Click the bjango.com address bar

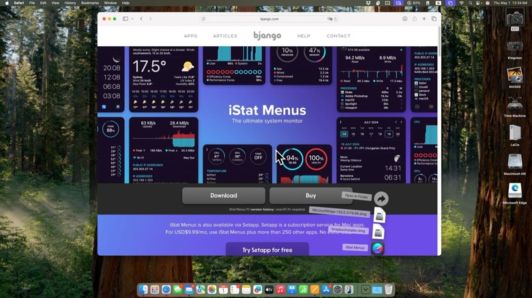click(269, 19)
